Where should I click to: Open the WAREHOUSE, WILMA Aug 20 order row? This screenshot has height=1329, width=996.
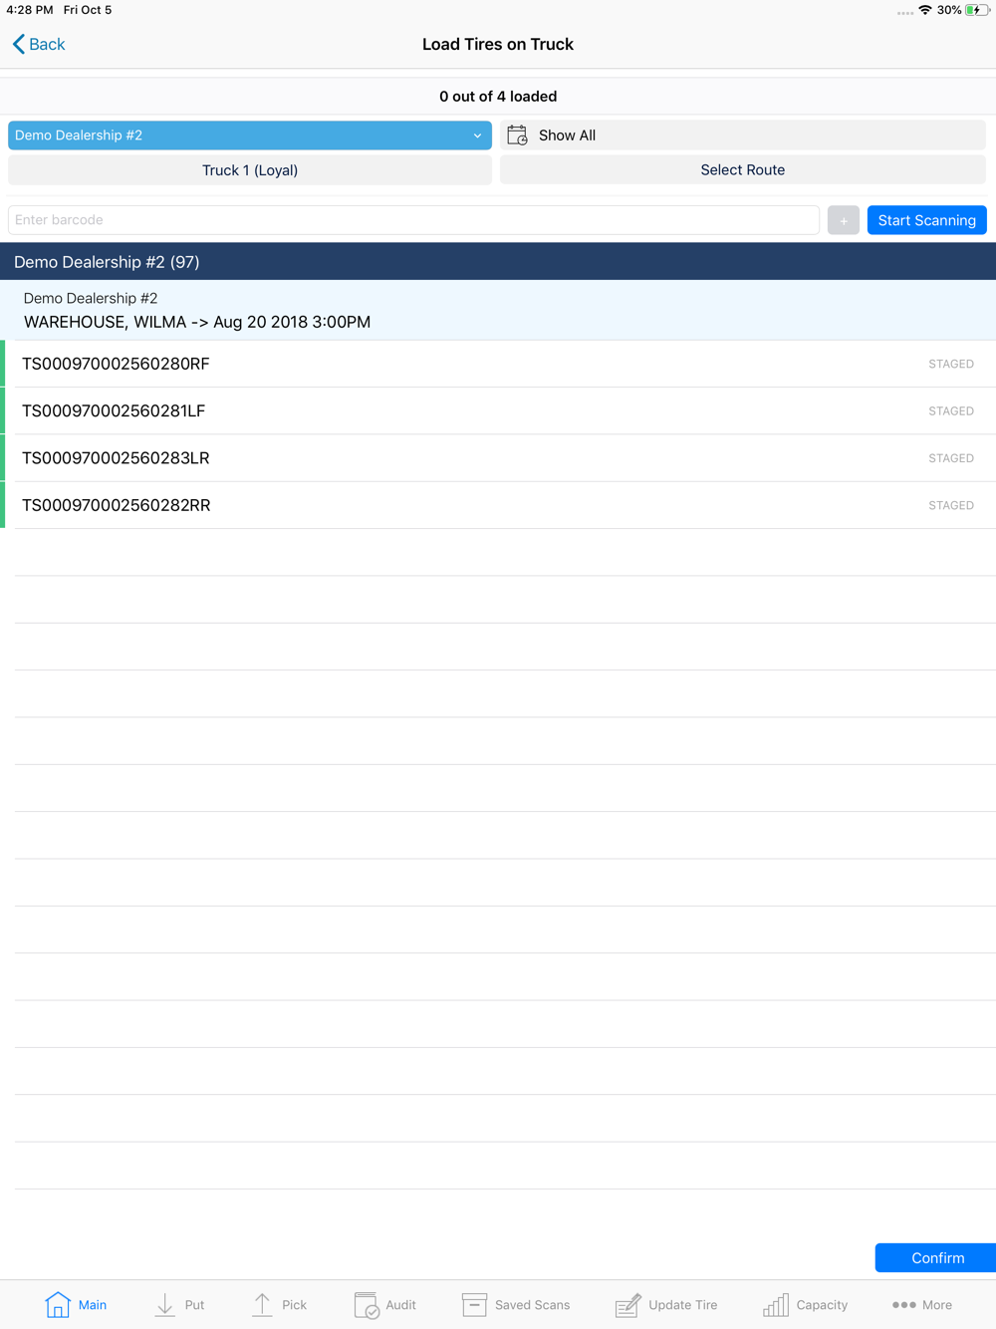(x=498, y=310)
